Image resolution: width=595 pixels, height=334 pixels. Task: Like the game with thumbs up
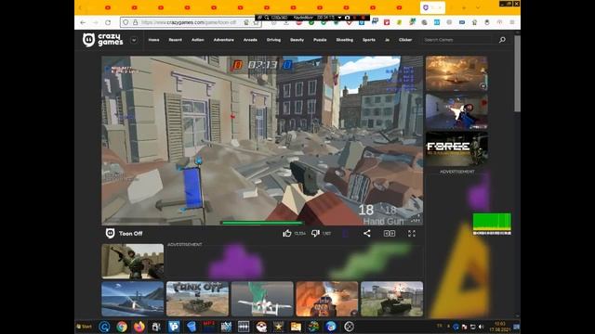[x=287, y=233]
